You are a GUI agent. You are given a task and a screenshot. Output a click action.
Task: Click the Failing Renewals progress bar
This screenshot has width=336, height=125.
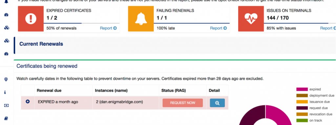[x=192, y=23]
